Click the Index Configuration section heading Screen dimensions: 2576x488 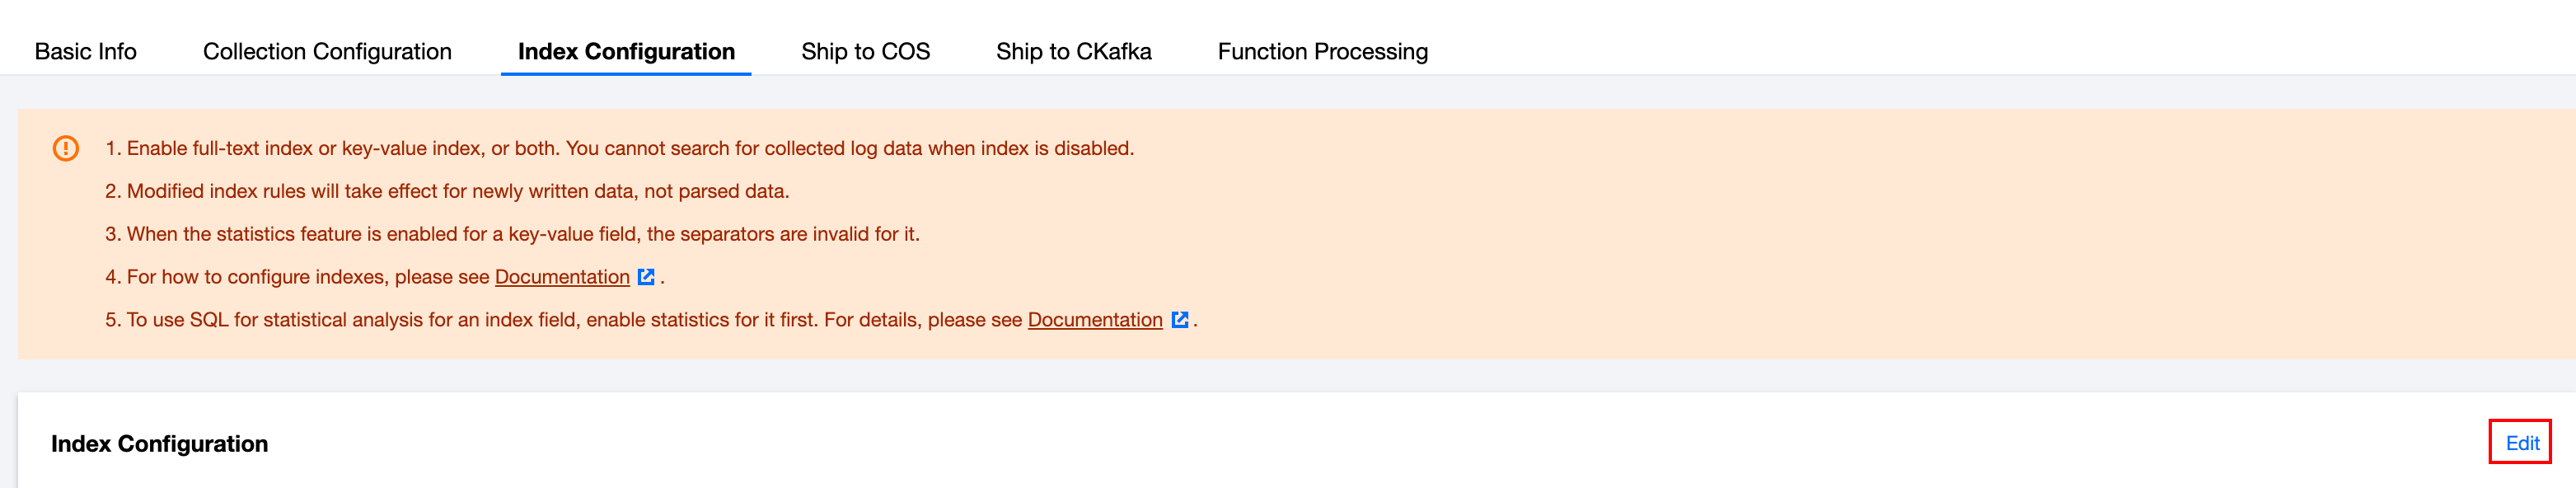[160, 444]
